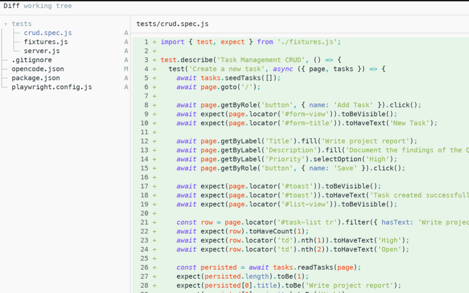
Task: Click the Diff title label
Action: click(x=11, y=5)
